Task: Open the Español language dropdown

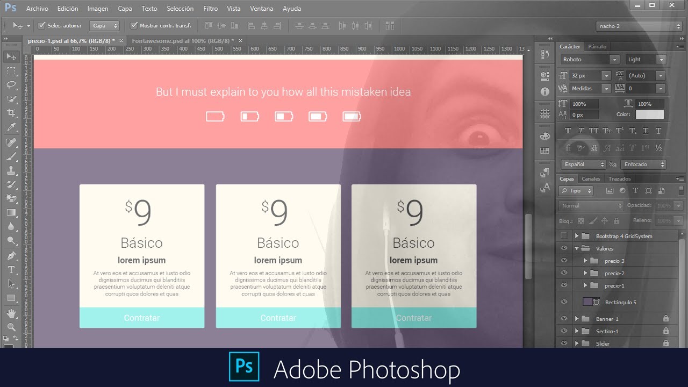Action: point(583,164)
